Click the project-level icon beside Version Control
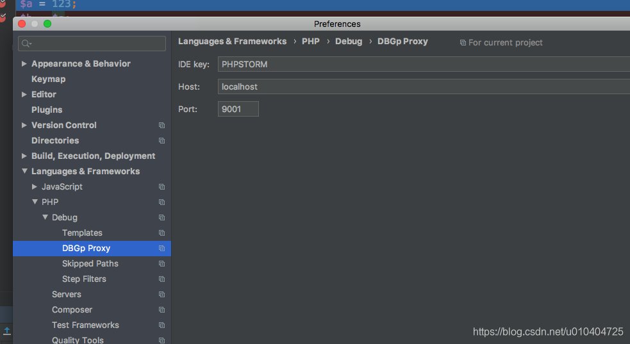The width and height of the screenshot is (630, 344). 162,126
